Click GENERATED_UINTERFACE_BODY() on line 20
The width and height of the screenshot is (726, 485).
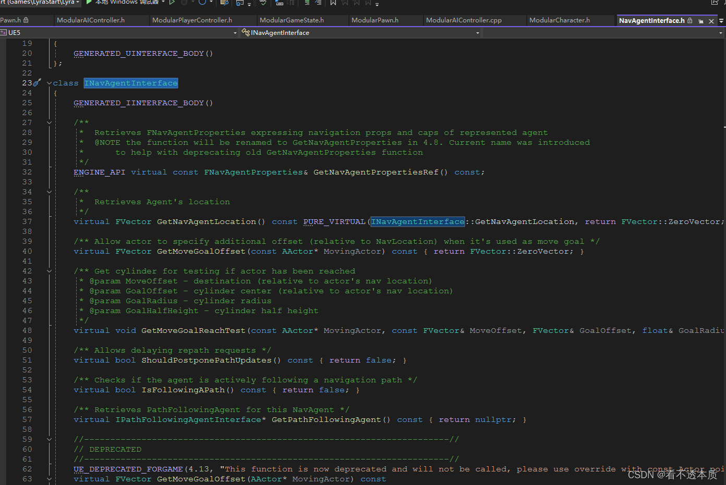pos(143,54)
